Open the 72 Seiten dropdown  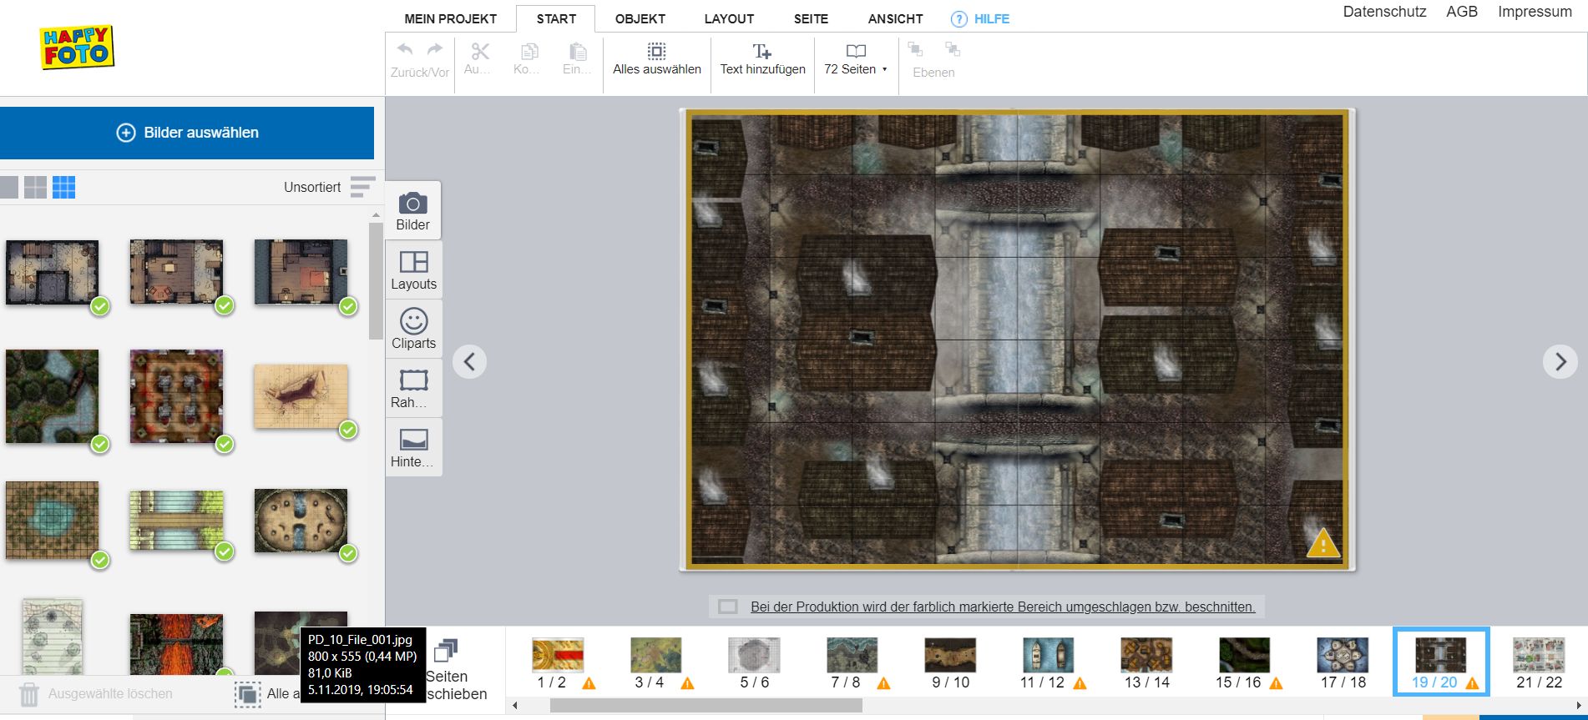pyautogui.click(x=856, y=58)
